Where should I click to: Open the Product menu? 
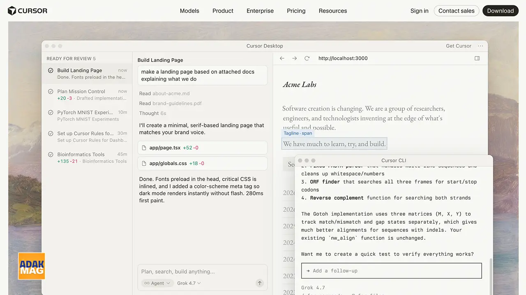(223, 11)
